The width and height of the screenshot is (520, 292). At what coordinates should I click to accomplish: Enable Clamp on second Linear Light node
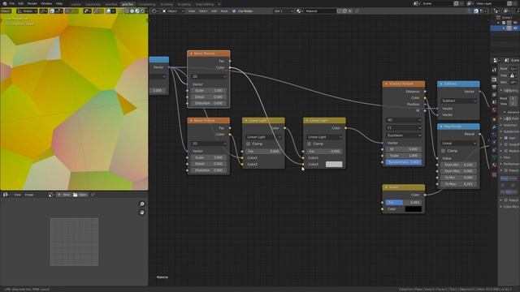tap(309, 144)
